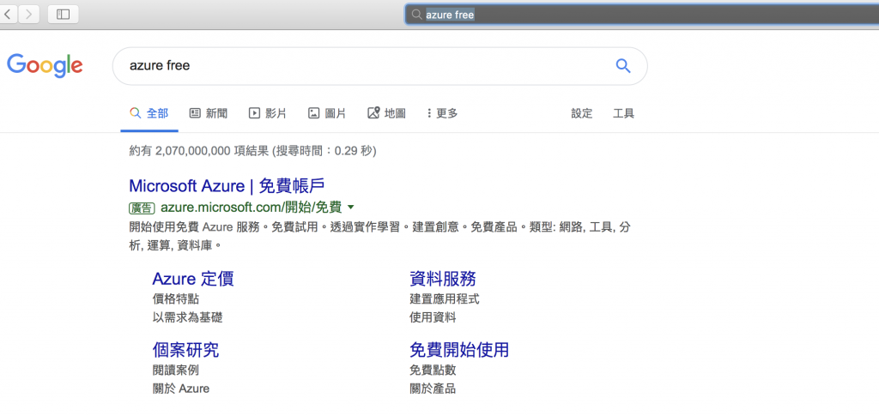The height and width of the screenshot is (416, 879).
Task: Click the 閱讀案例 text
Action: [175, 370]
